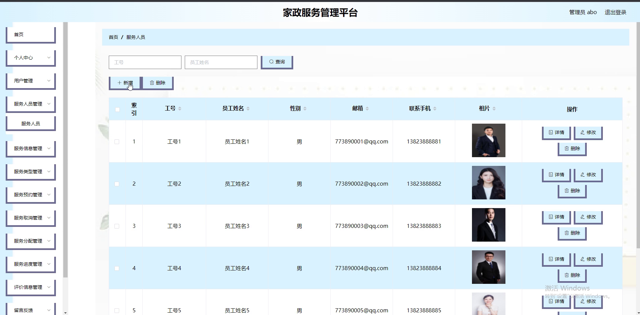Click the plus icon on the 新增 button
Image resolution: width=640 pixels, height=315 pixels.
119,82
